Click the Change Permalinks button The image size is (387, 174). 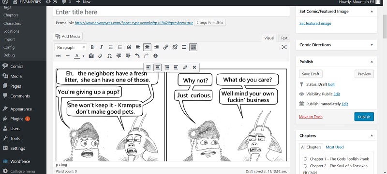click(210, 23)
